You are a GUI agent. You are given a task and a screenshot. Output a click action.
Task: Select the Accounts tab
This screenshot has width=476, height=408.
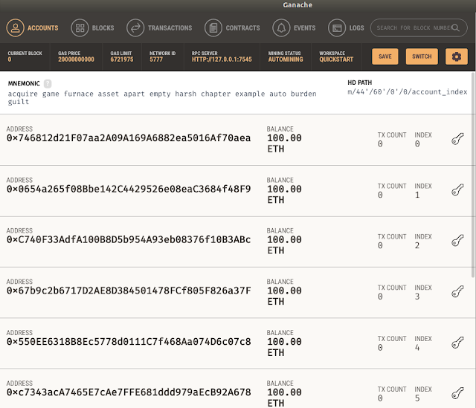click(x=33, y=28)
